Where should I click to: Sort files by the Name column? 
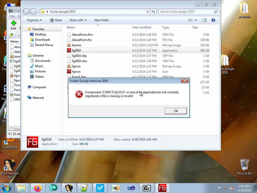71,27
